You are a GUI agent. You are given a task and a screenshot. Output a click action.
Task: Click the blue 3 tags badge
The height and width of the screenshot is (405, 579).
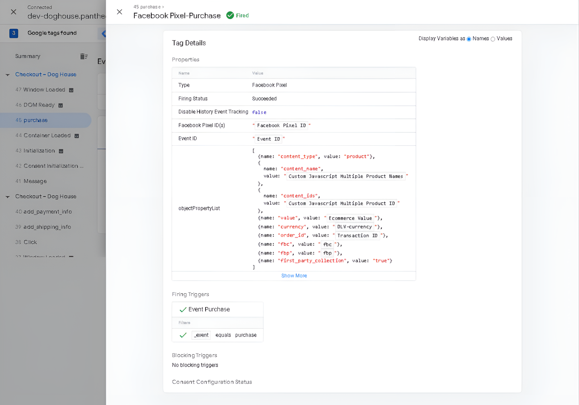pyautogui.click(x=14, y=33)
